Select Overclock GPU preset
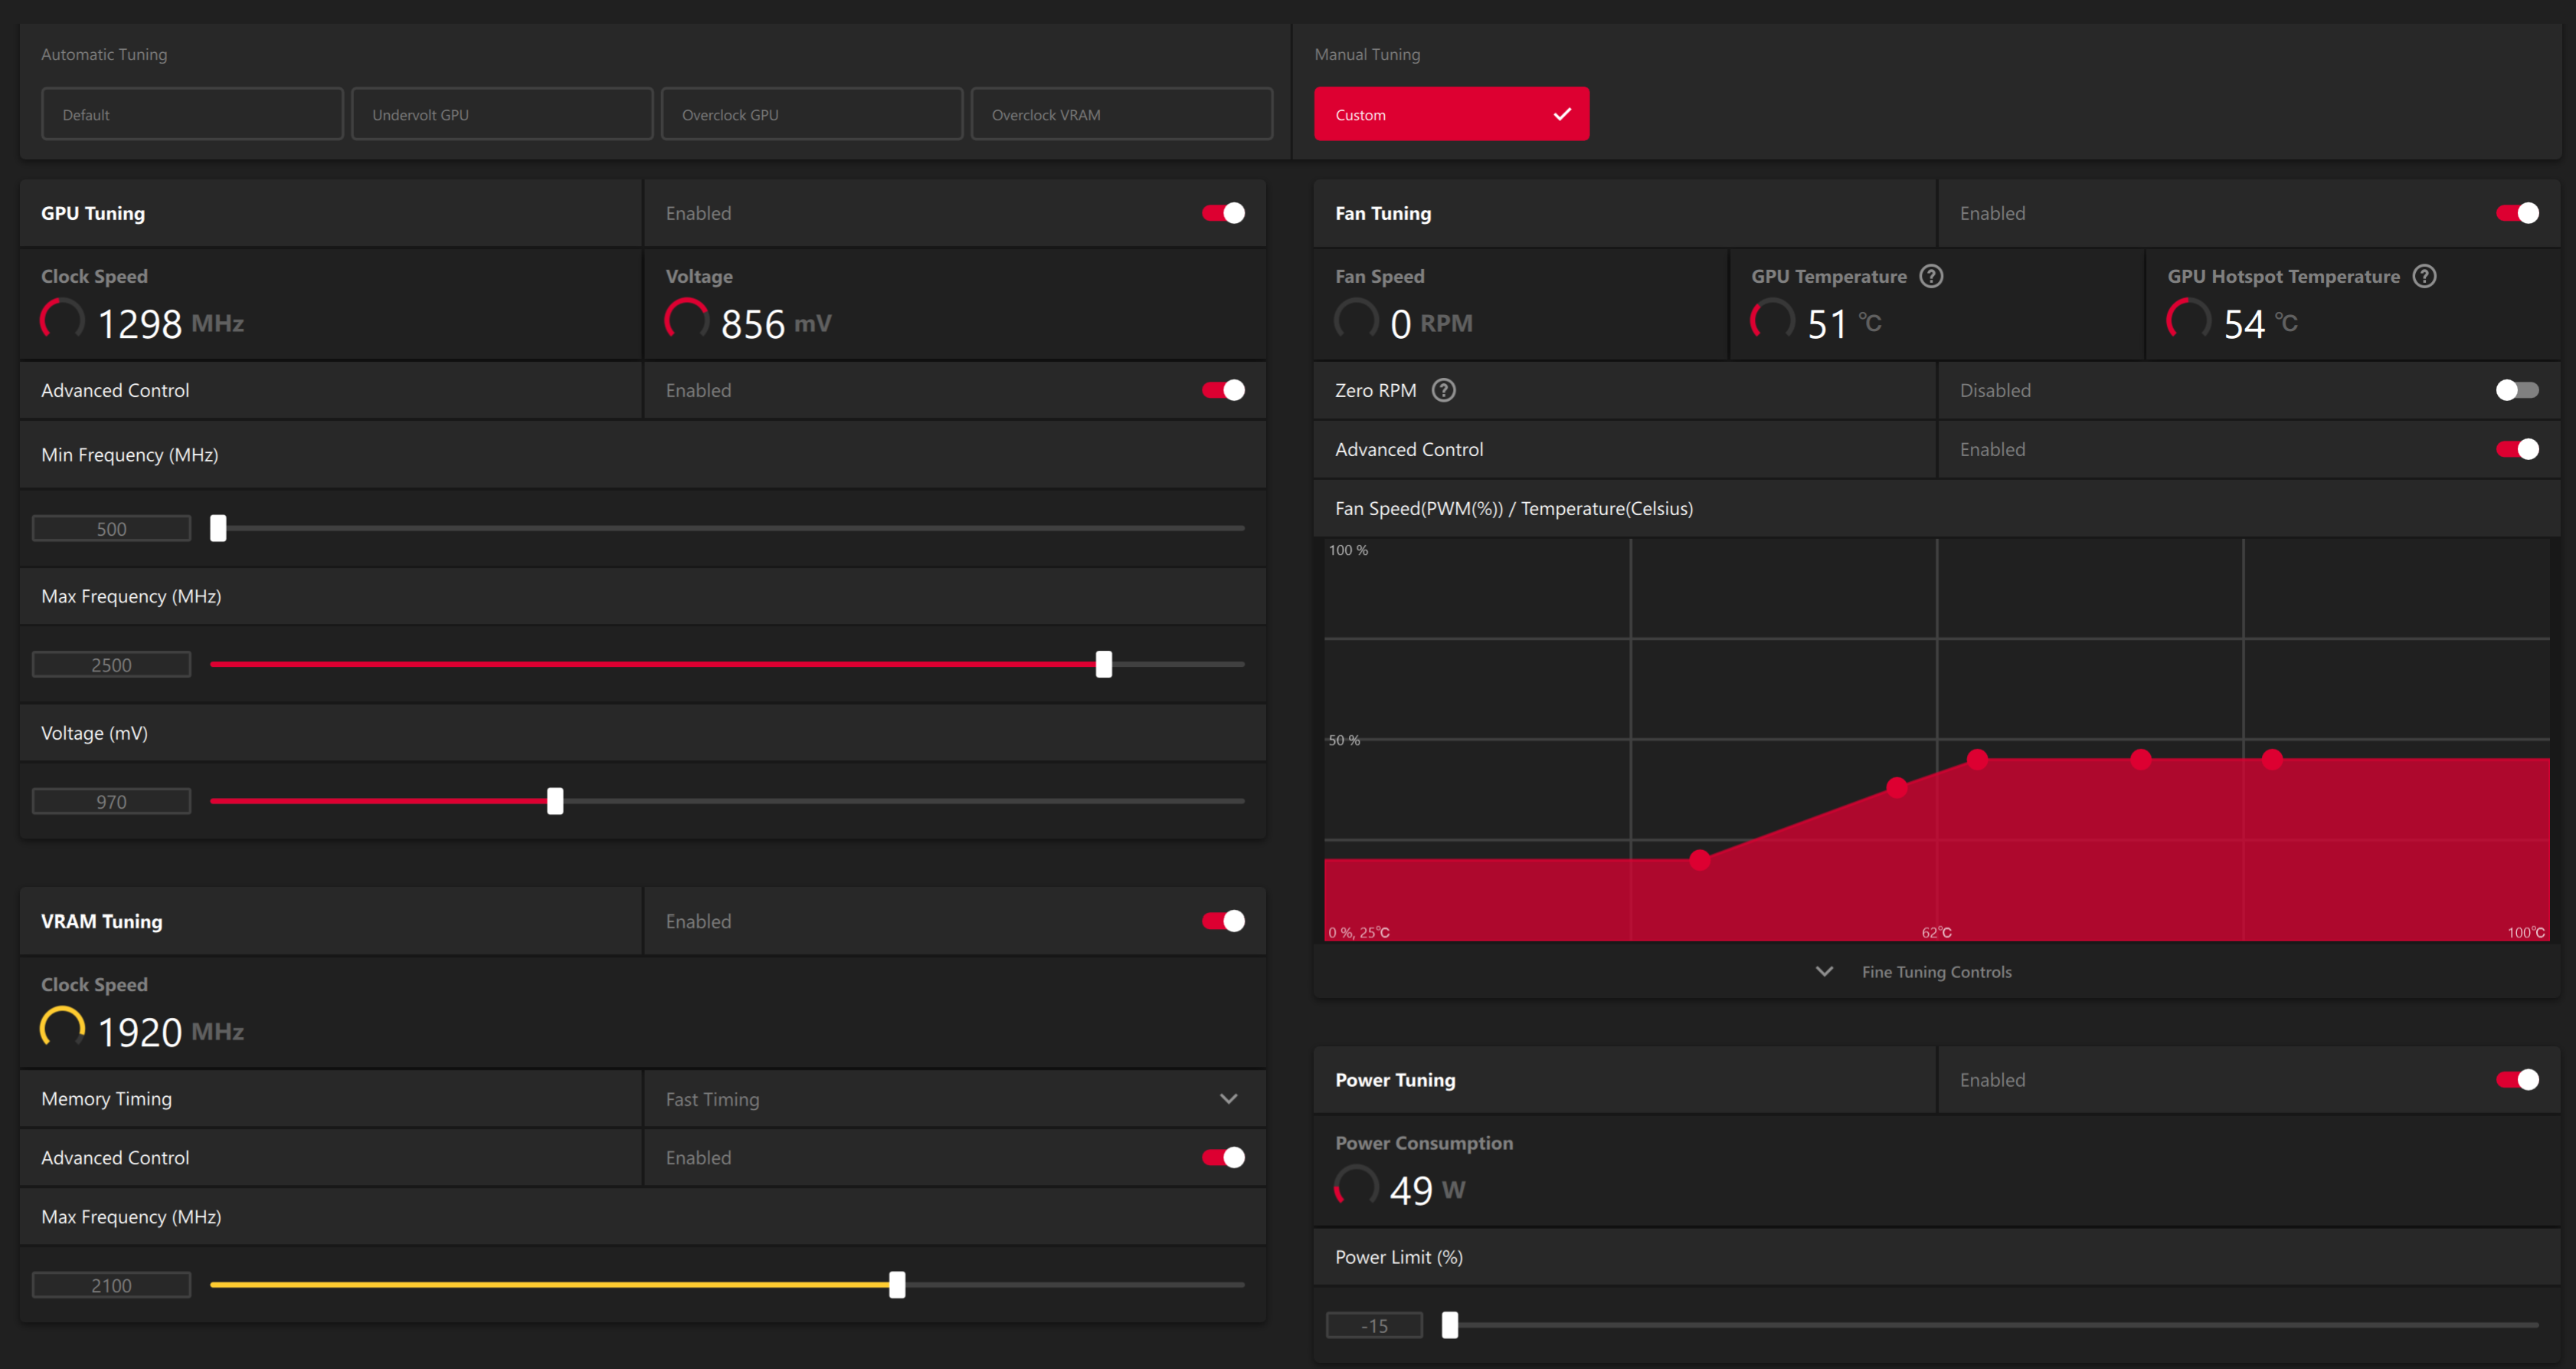2576x1369 pixels. (812, 114)
